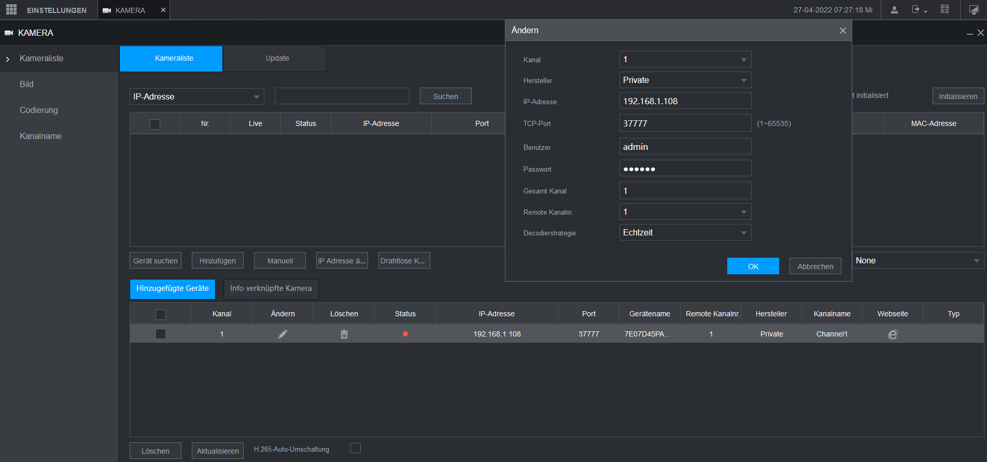The image size is (987, 462).
Task: Click the pencil edit icon for channel 1
Action: point(283,334)
